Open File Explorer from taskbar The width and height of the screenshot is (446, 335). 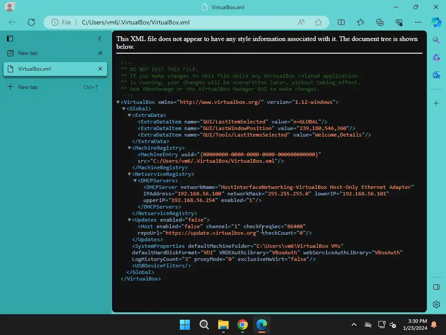point(223,325)
